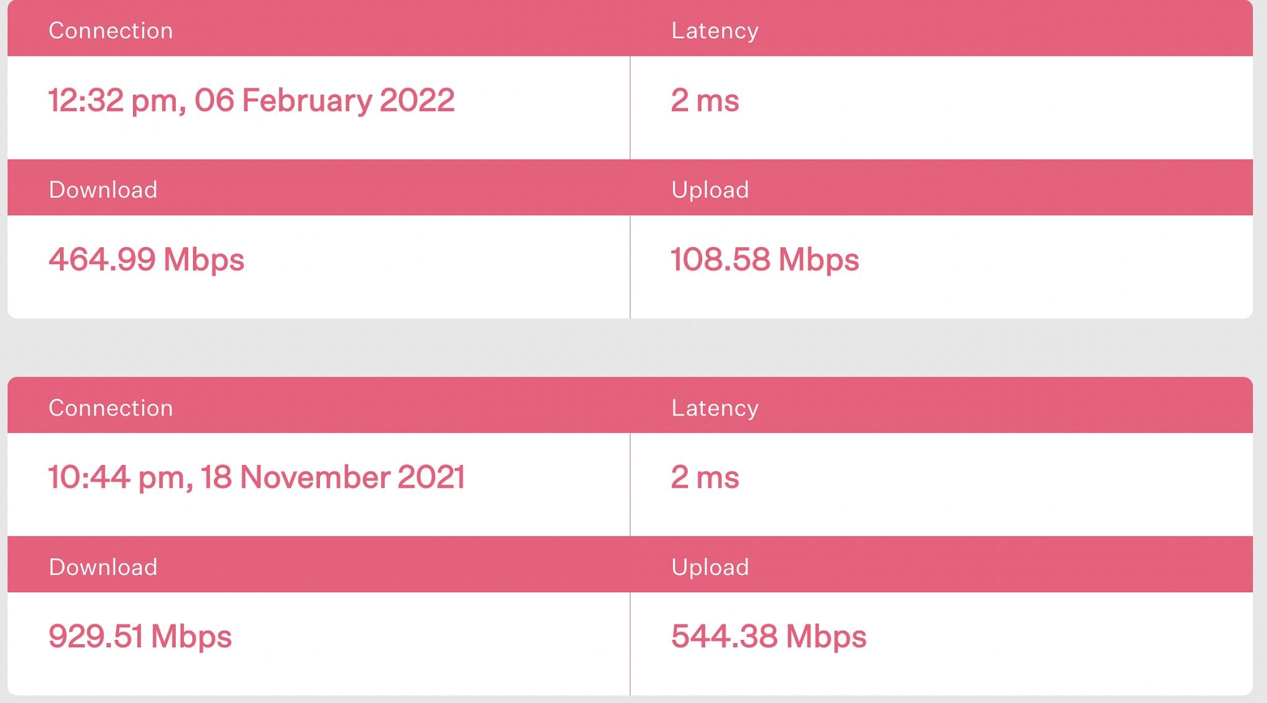The height and width of the screenshot is (703, 1267).
Task: Click the divider between 464.99 Mbps and 108.58 Mbps
Action: [x=630, y=267]
